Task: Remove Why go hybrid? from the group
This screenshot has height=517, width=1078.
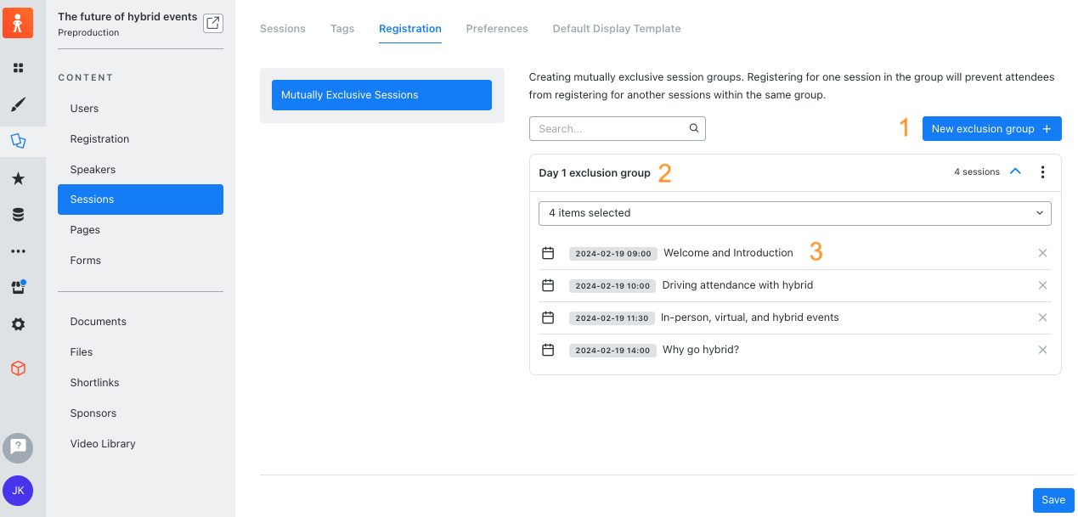Action: (1042, 349)
